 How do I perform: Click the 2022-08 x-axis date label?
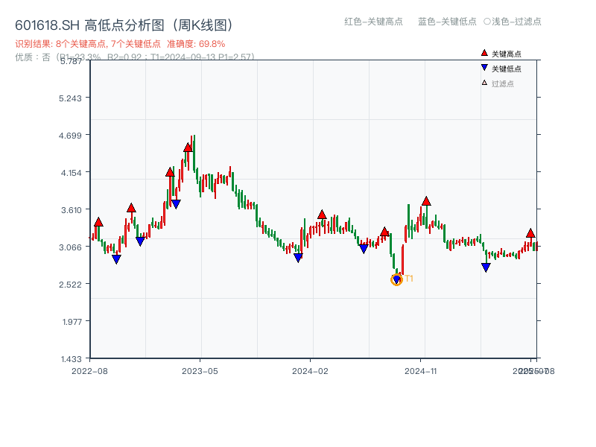coord(89,370)
